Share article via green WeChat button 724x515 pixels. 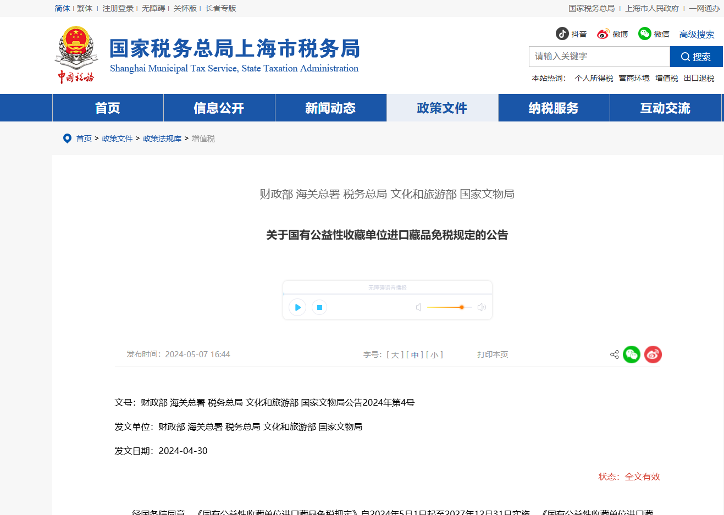tap(632, 355)
